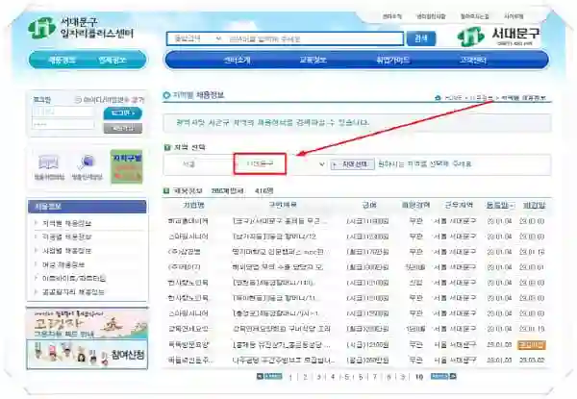Image resolution: width=577 pixels, height=399 pixels.
Task: Click the login ID input field
Action: (63, 112)
